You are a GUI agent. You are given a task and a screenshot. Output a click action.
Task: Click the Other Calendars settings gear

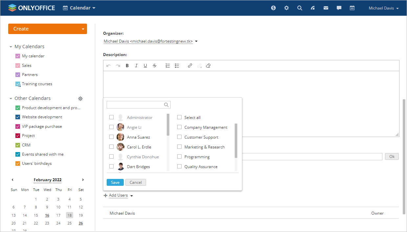point(80,99)
